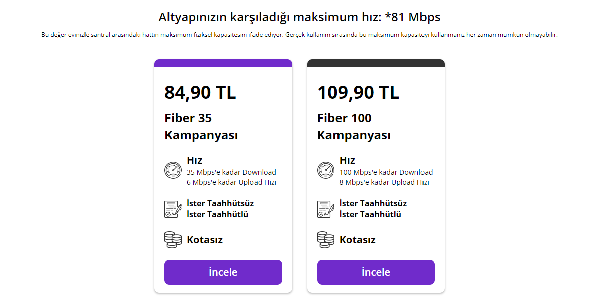Click the purple top bar of Fiber 35 card
The image size is (592, 296).
(x=223, y=63)
